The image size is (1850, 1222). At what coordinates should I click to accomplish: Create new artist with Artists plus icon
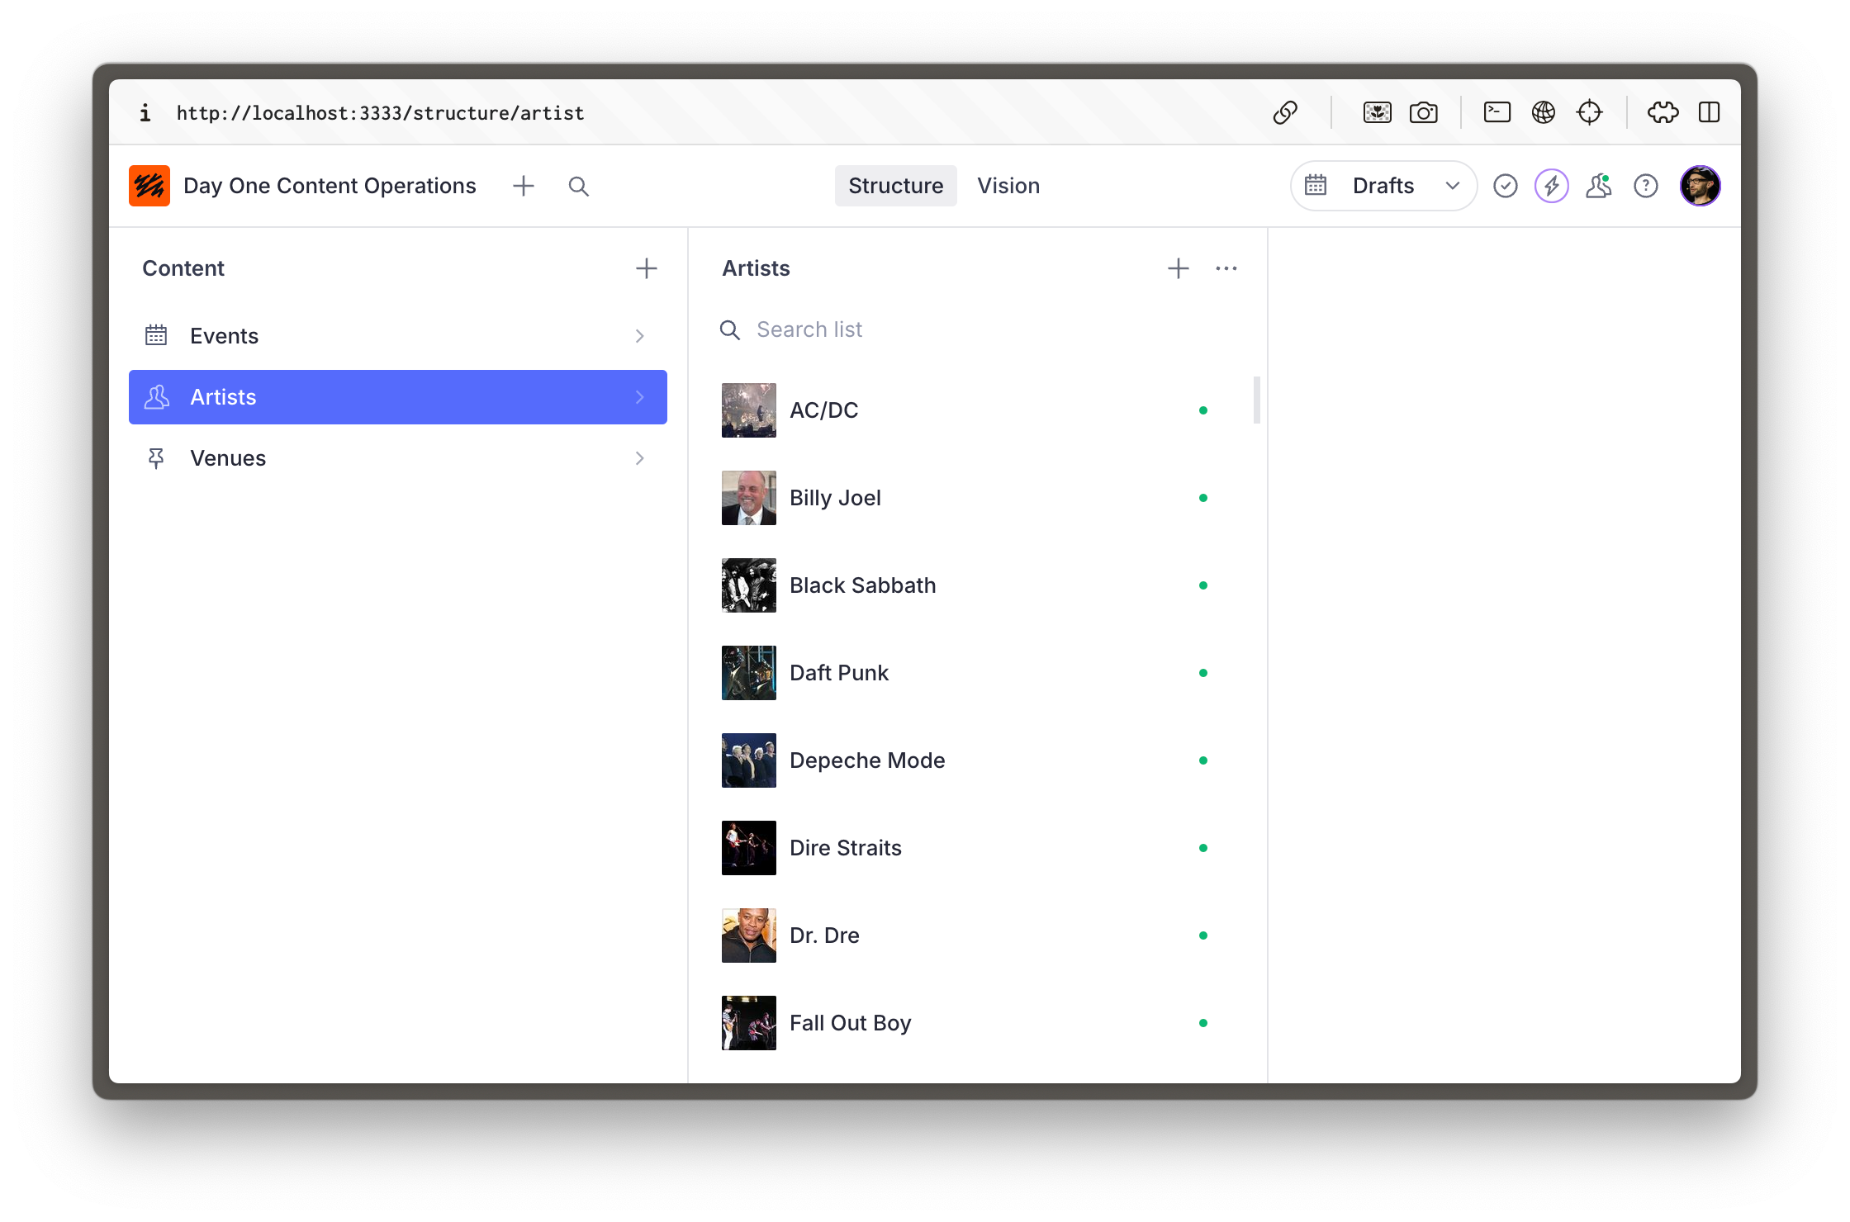(1179, 268)
